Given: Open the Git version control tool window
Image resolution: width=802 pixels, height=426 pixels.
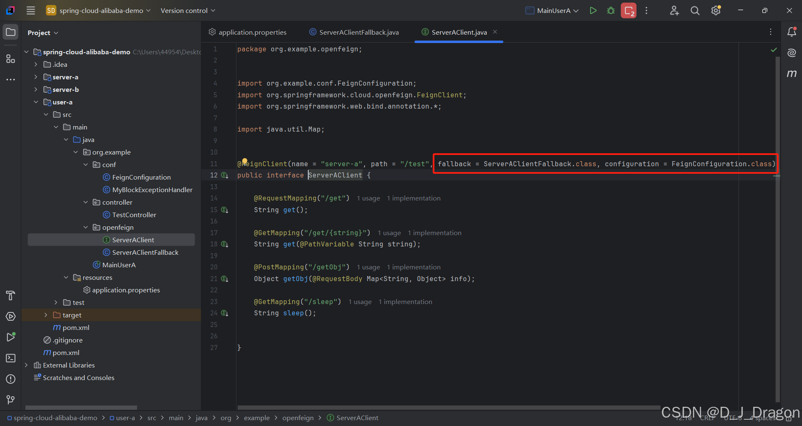Looking at the screenshot, I should (10, 400).
